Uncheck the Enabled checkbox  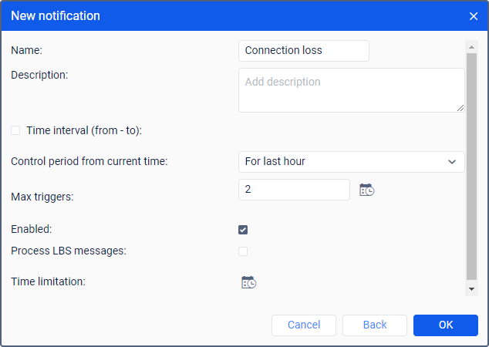243,230
